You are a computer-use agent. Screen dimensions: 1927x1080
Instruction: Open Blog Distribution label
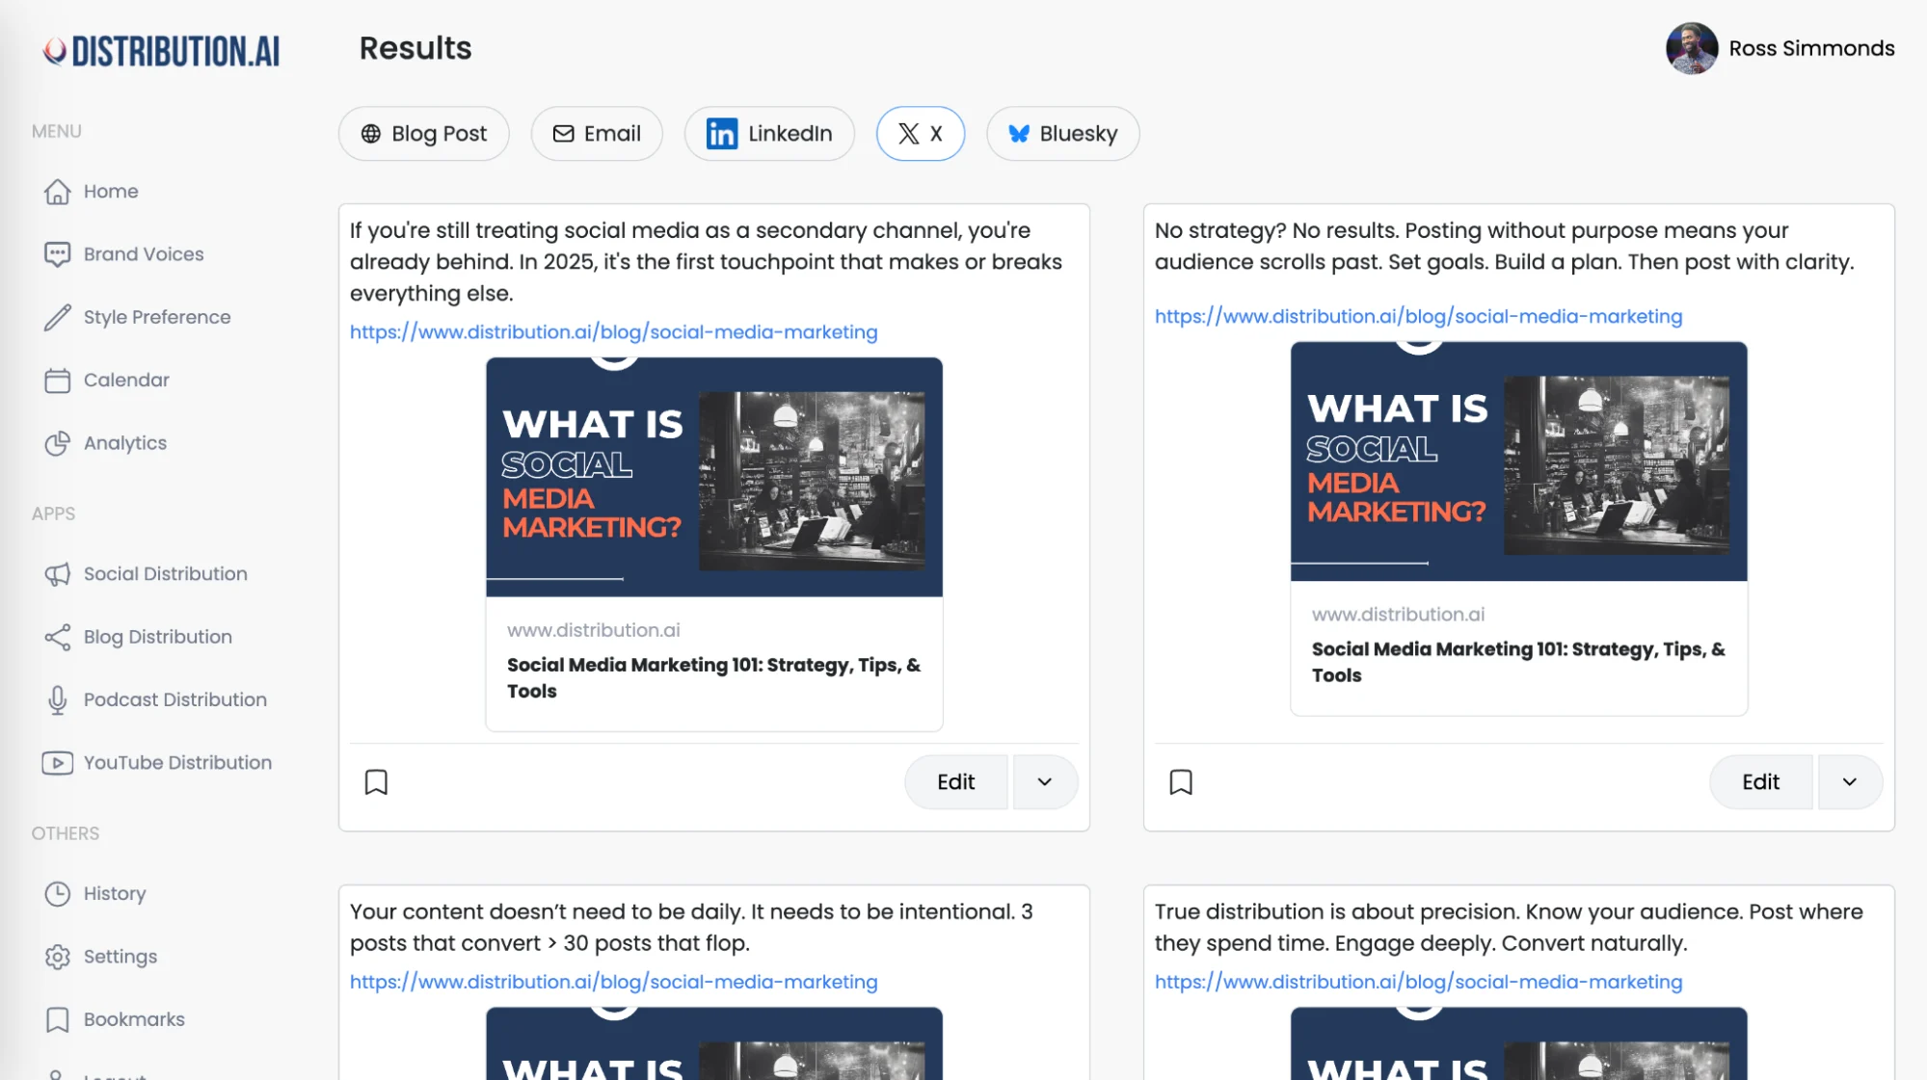158,637
